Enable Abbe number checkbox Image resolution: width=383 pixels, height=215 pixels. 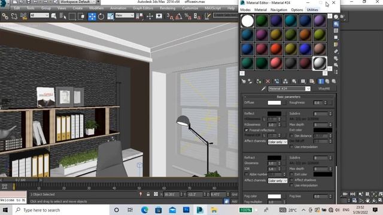coord(246,174)
